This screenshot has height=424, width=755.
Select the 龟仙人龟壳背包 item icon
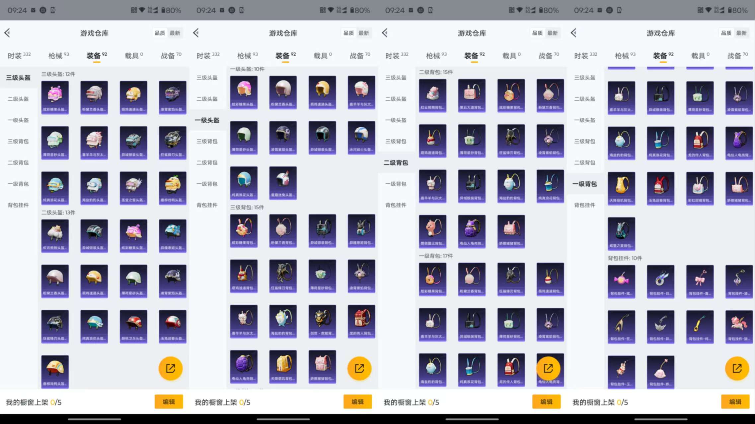click(x=244, y=366)
